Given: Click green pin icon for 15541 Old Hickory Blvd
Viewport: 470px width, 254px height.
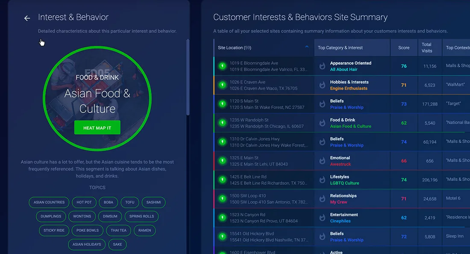Looking at the screenshot, I should (223, 236).
